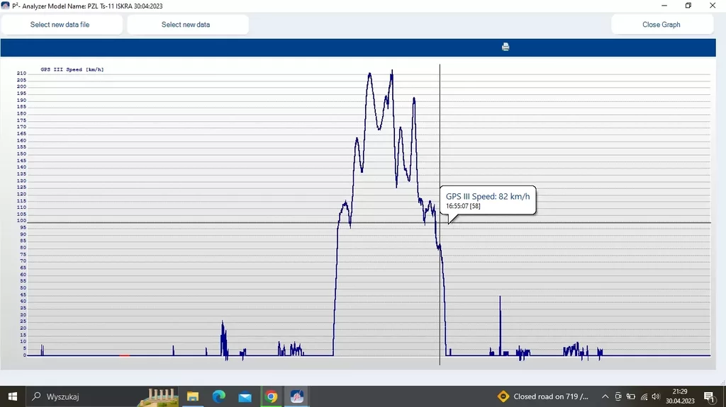This screenshot has height=407, width=726.
Task: Restore down the analyzer window
Action: 688,6
